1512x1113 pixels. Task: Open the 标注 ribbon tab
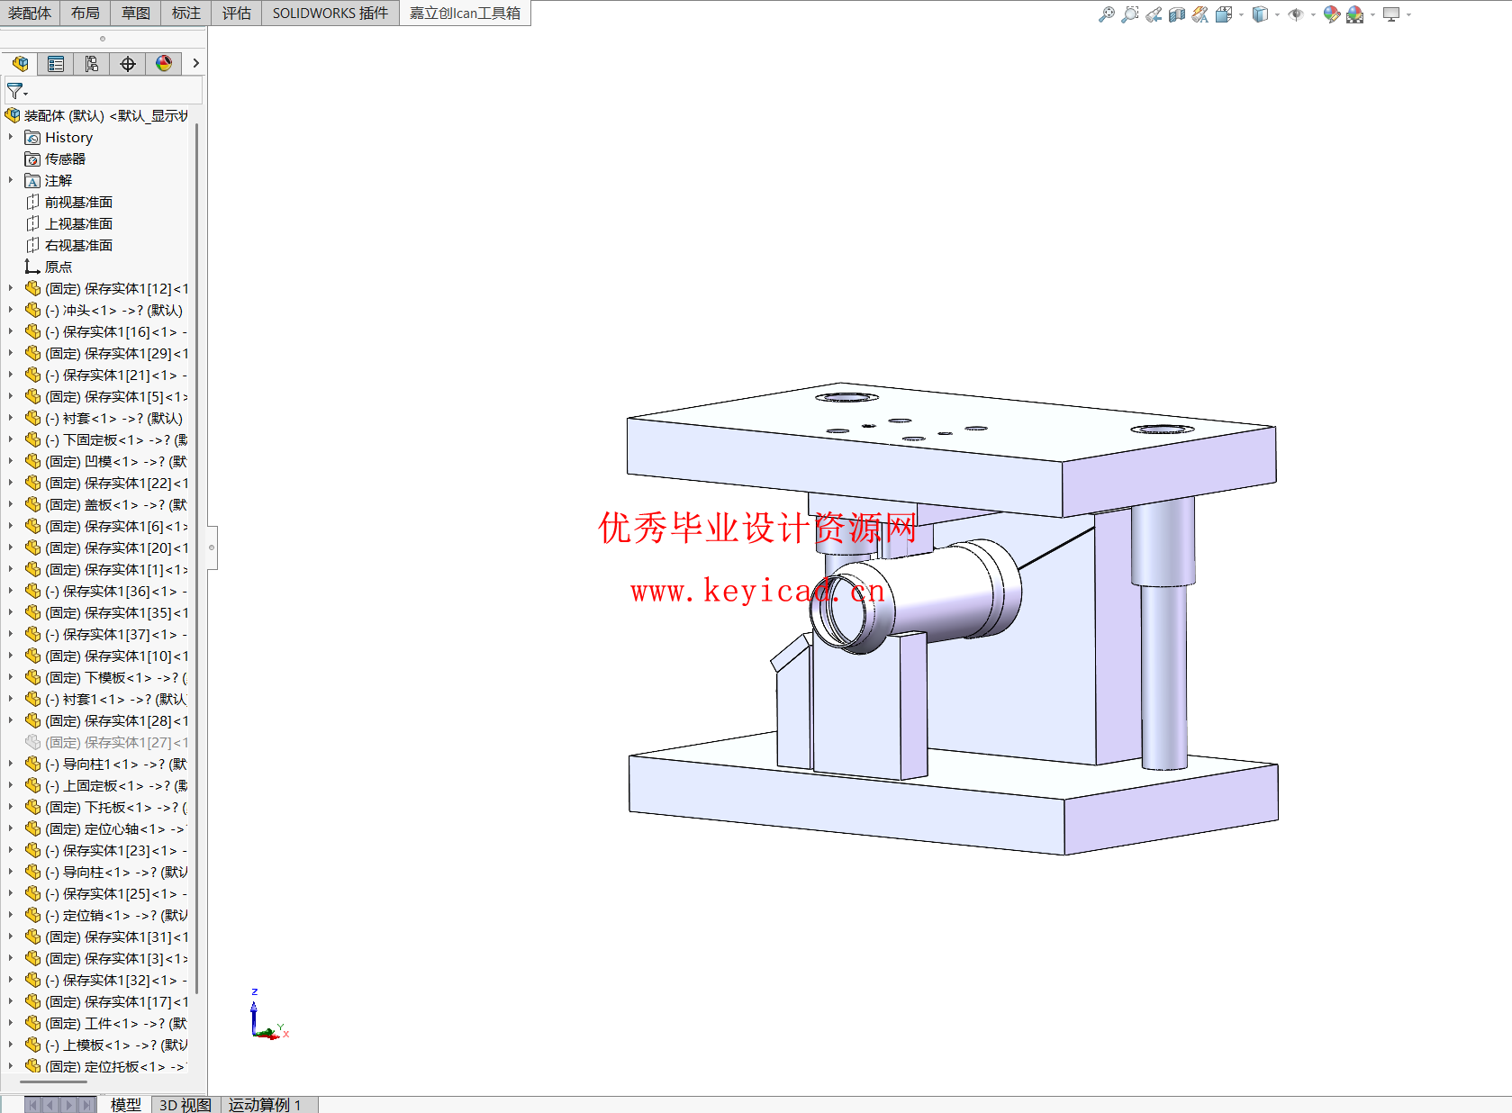(186, 14)
